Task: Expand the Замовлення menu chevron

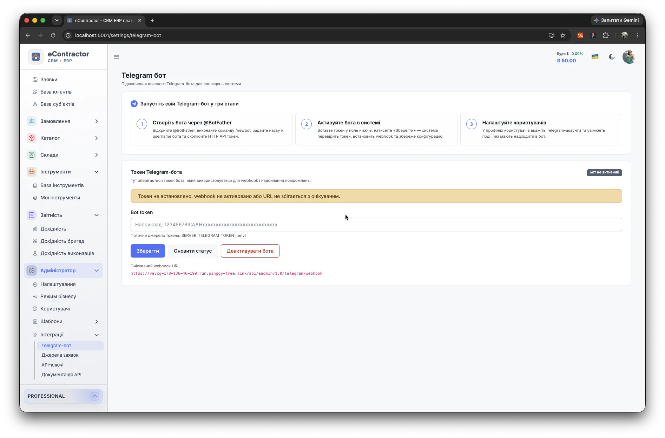Action: pos(97,121)
